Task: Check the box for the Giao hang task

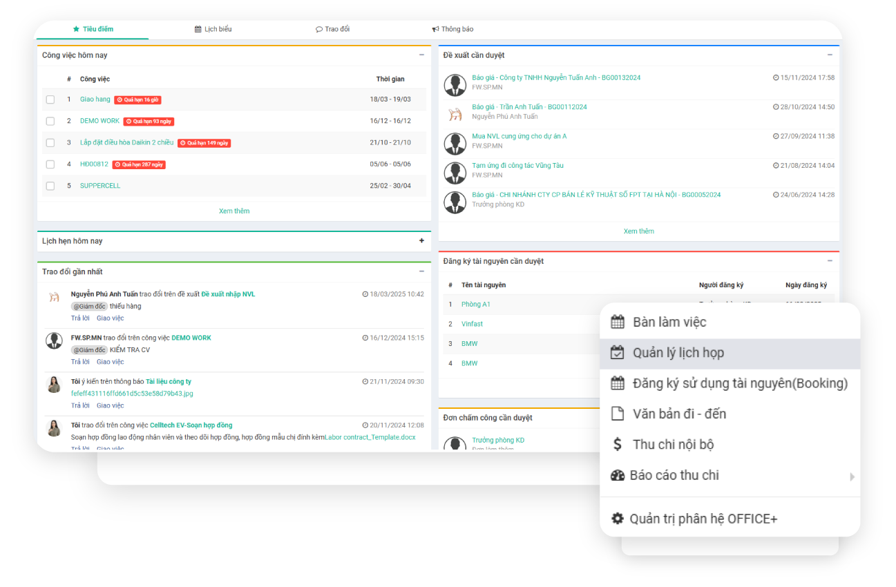Action: click(x=50, y=99)
